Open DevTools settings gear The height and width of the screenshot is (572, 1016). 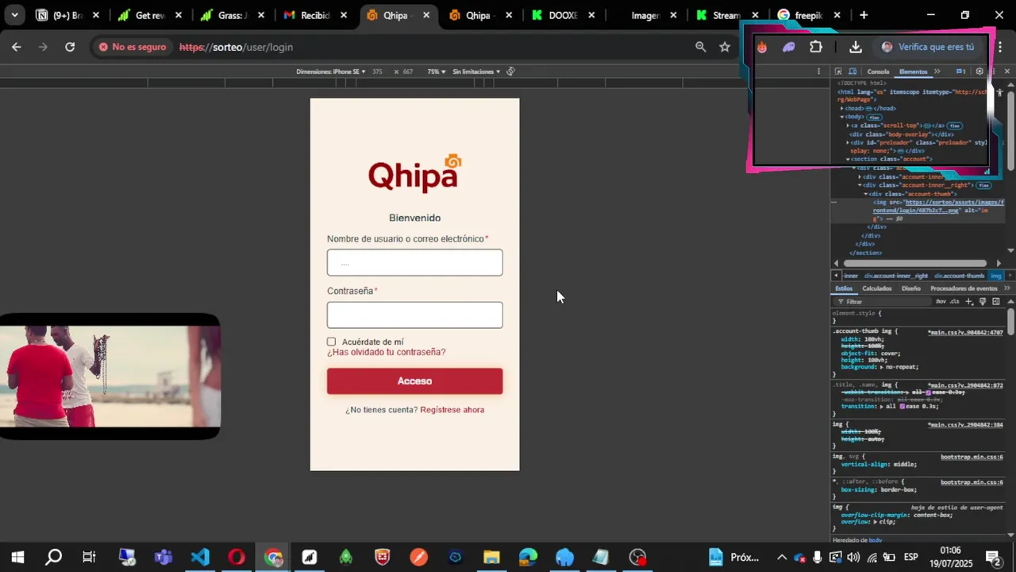[x=979, y=71]
